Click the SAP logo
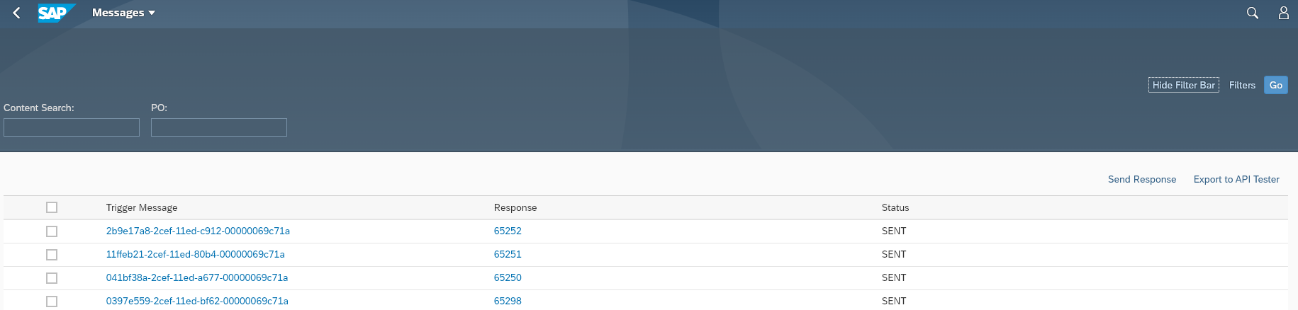1298x310 pixels. [55, 13]
